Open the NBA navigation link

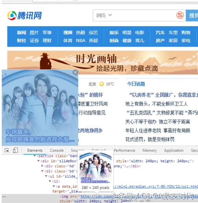click(x=81, y=40)
